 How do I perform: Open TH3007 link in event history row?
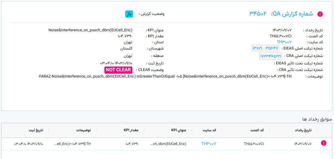(x=209, y=144)
